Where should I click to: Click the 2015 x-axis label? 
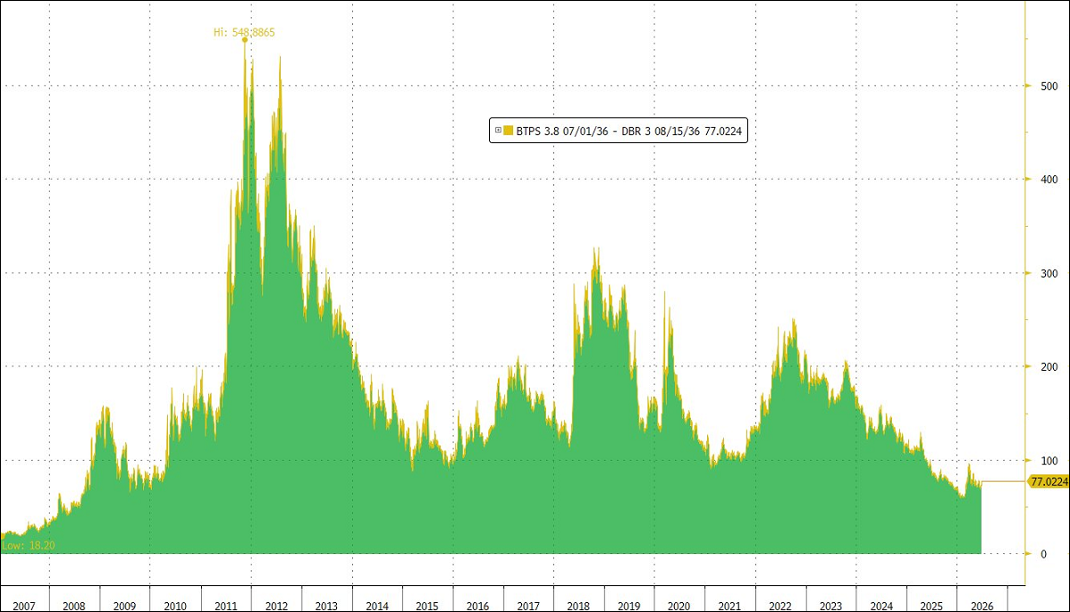click(427, 606)
